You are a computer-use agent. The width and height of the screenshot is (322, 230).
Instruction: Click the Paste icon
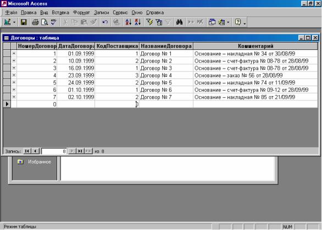pyautogui.click(x=84, y=22)
